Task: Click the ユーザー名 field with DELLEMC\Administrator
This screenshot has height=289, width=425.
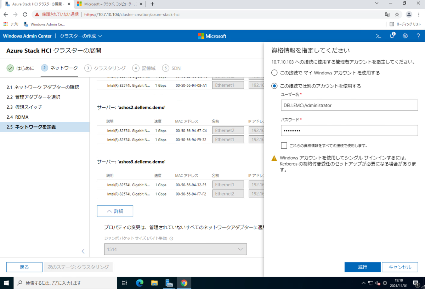Action: (x=349, y=105)
